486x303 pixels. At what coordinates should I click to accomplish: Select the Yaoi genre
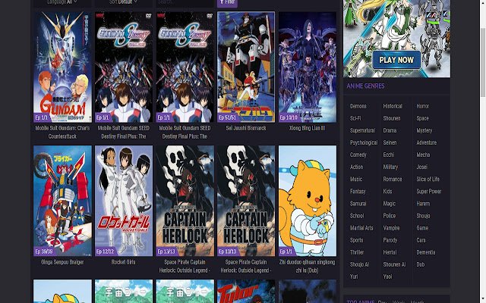[387, 276]
